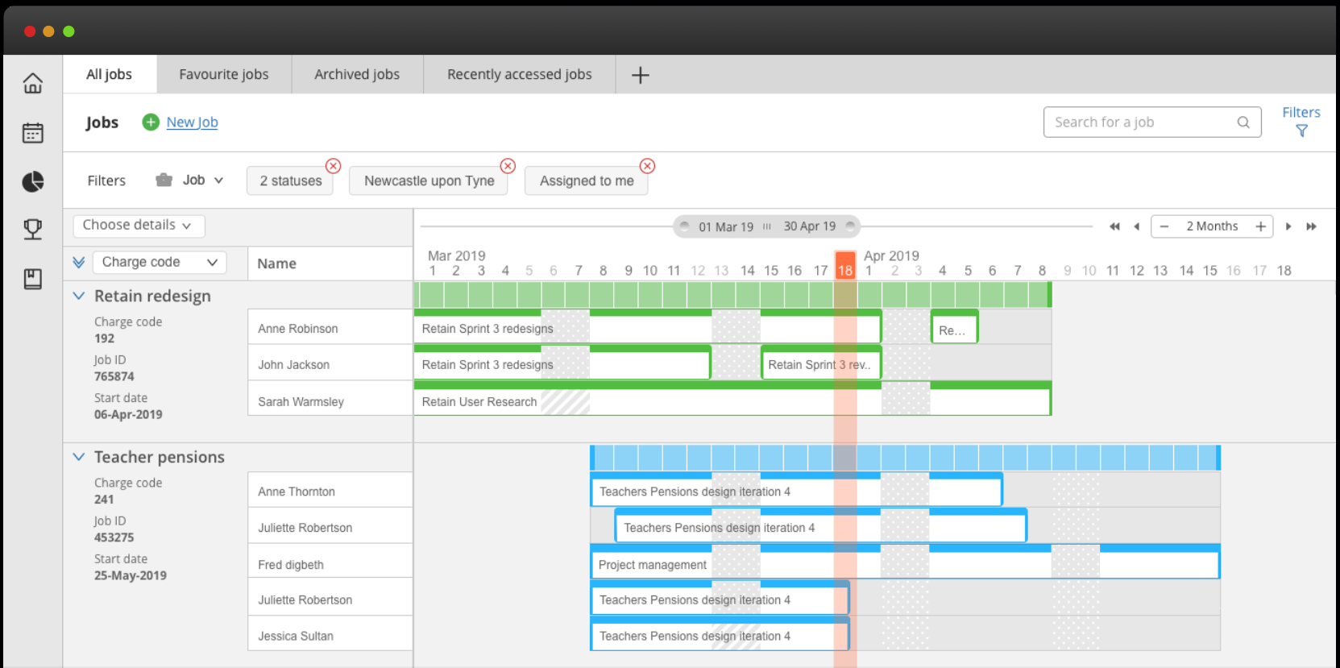Screen dimensions: 1340x668
Task: Click the funnel Filters icon
Action: pos(1301,131)
